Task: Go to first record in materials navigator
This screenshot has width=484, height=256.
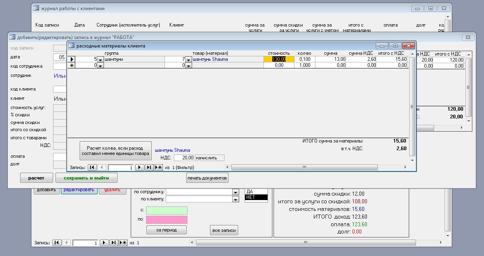Action: (92, 167)
